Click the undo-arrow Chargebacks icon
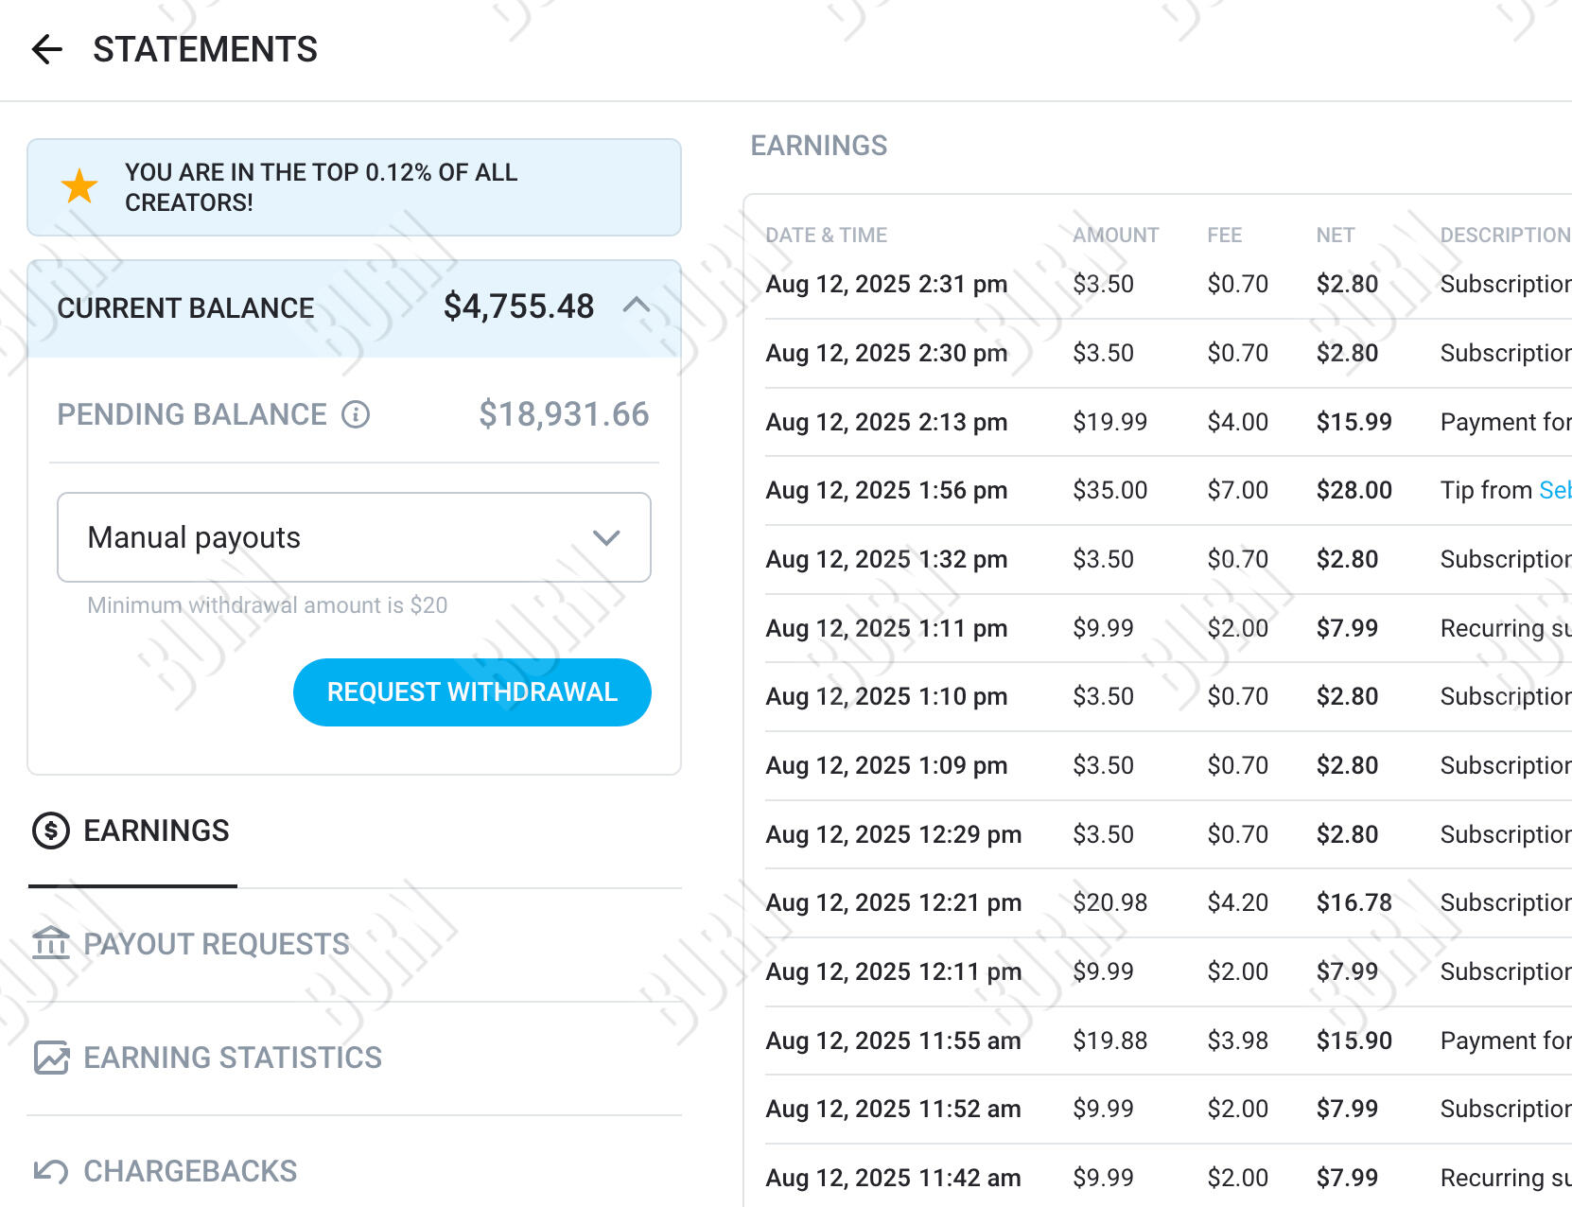The height and width of the screenshot is (1207, 1572). click(51, 1171)
